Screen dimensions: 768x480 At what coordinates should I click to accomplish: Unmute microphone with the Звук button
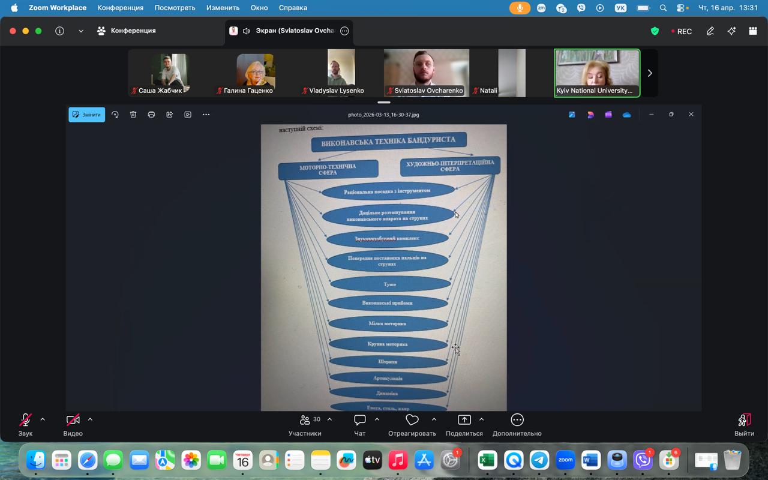click(x=25, y=425)
